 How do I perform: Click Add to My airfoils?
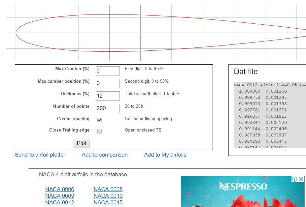(165, 155)
